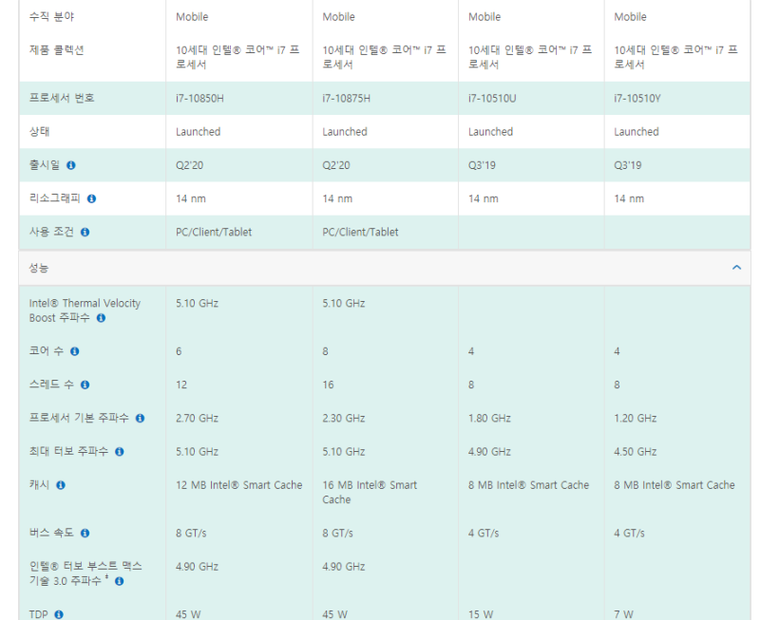Open info icon next to 캐시
The height and width of the screenshot is (620, 760).
click(61, 485)
